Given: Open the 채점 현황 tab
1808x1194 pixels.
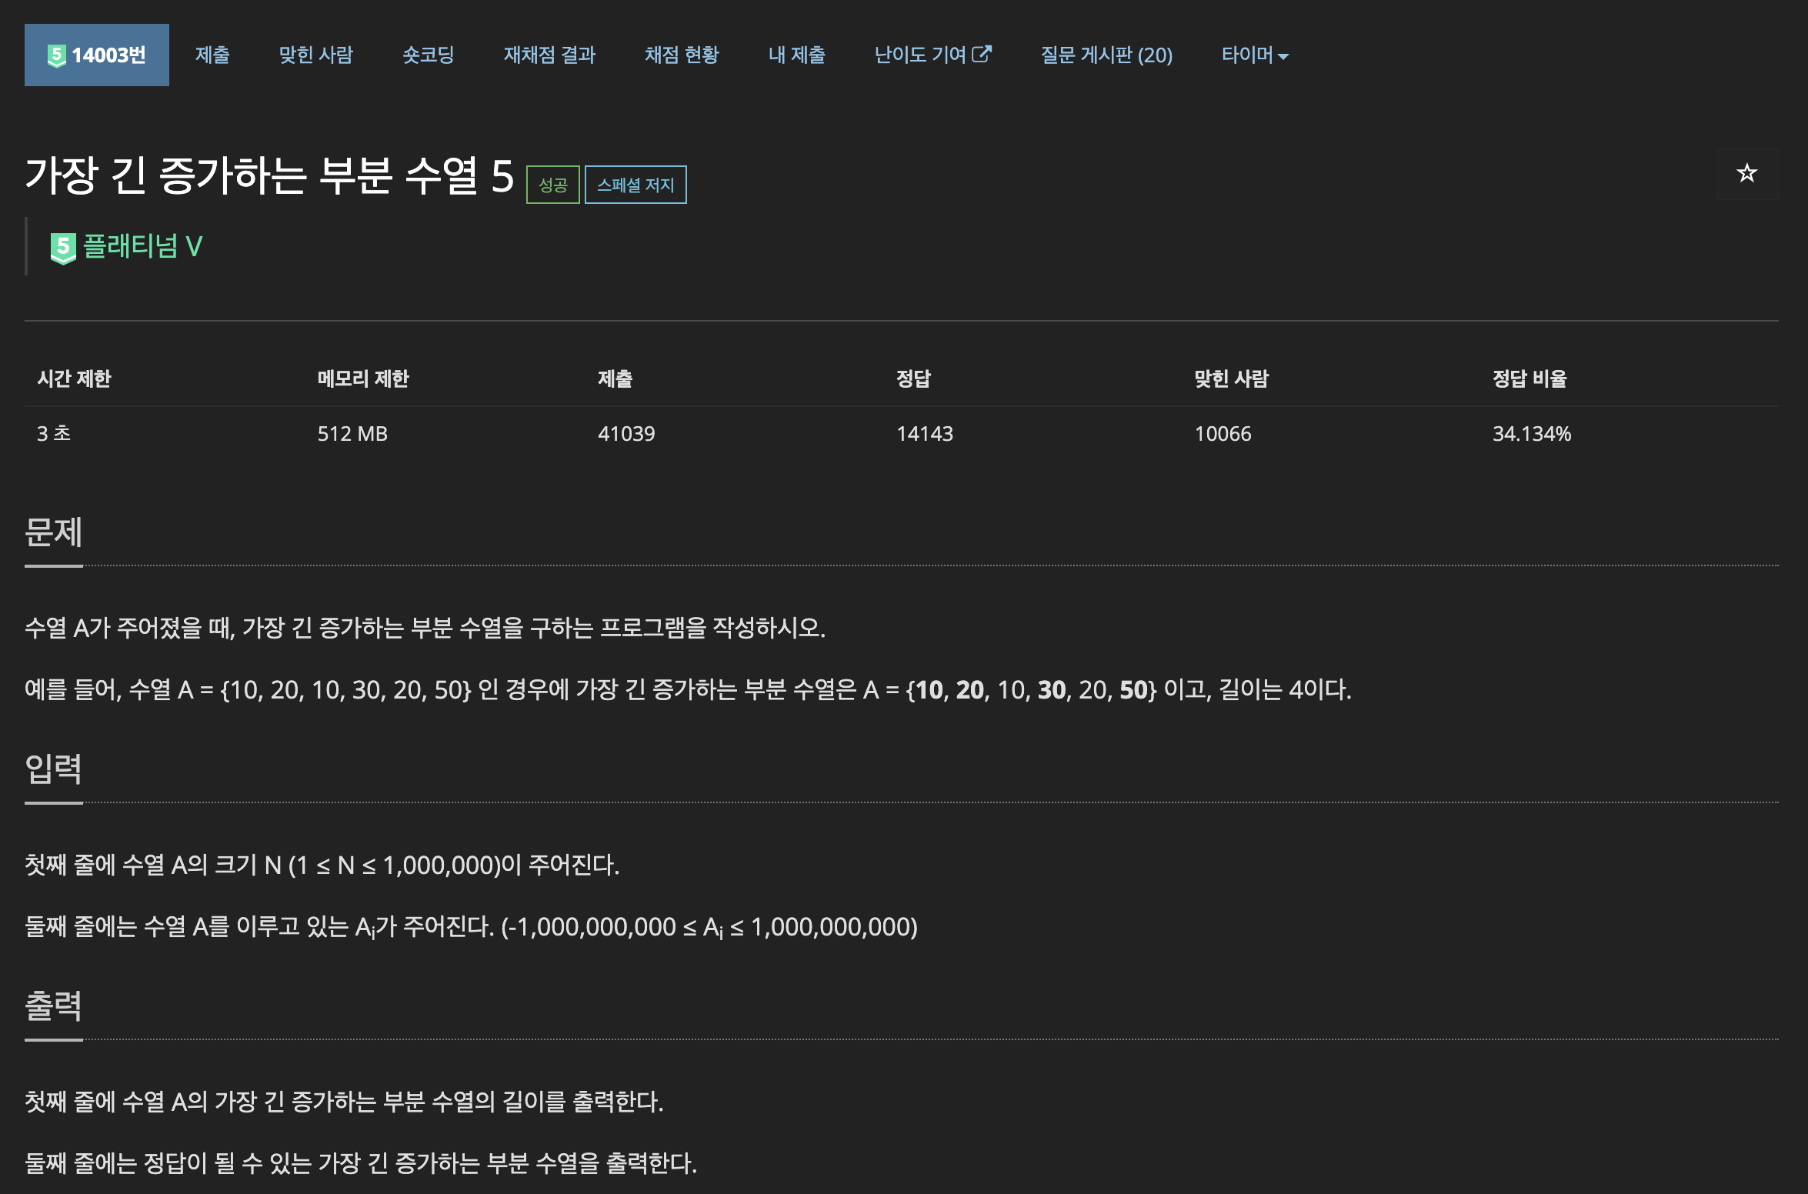Looking at the screenshot, I should click(681, 55).
